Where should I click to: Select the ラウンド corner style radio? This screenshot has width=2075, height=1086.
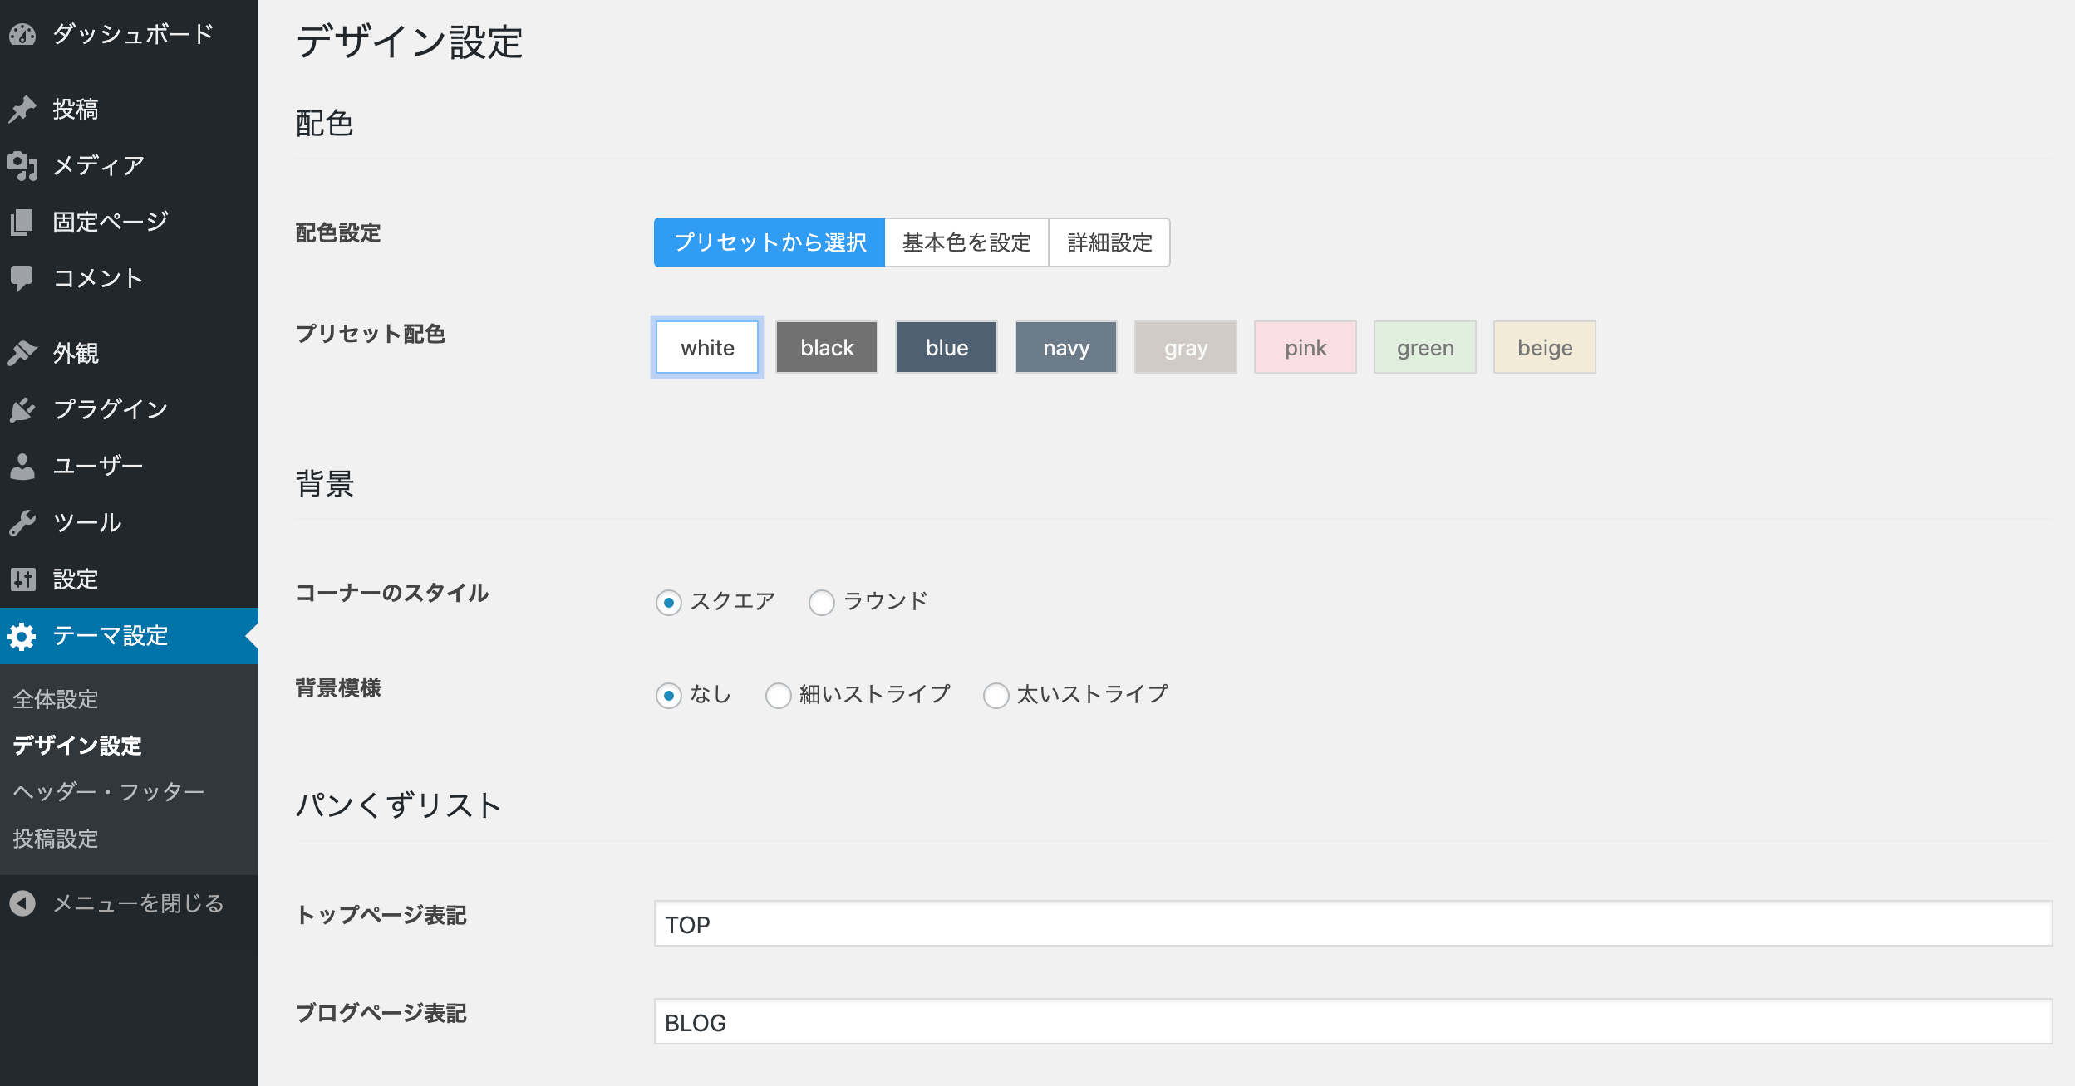pyautogui.click(x=821, y=602)
